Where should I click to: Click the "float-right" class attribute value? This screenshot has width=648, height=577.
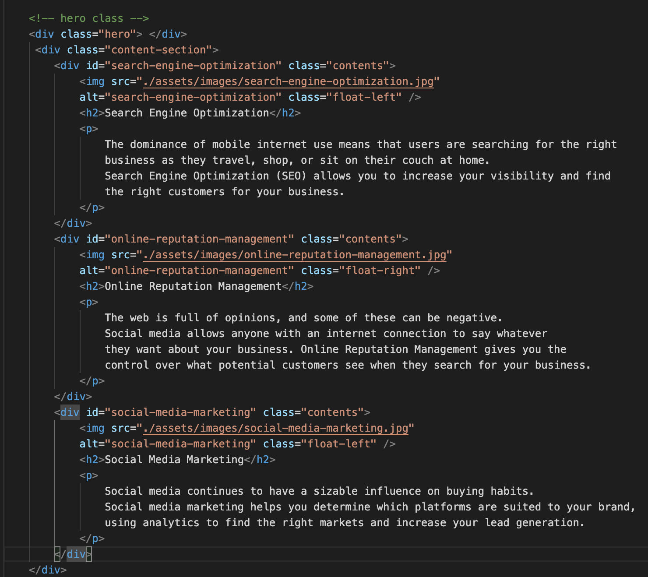[380, 270]
